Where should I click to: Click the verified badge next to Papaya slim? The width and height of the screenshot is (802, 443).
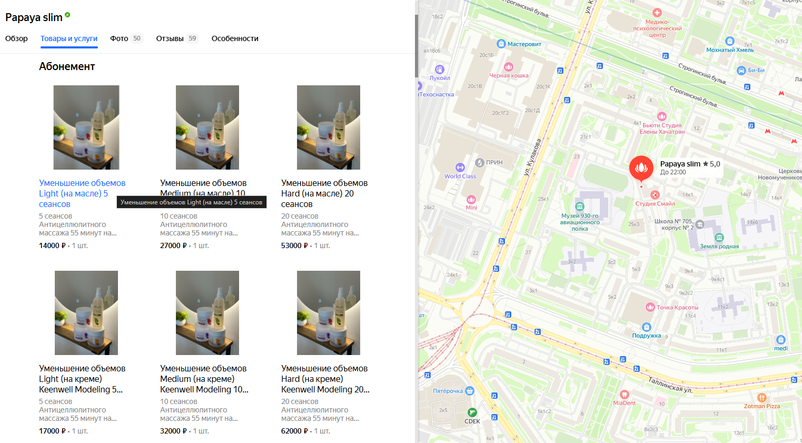(67, 15)
